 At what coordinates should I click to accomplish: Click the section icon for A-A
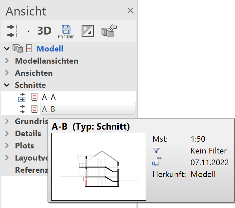[22, 97]
